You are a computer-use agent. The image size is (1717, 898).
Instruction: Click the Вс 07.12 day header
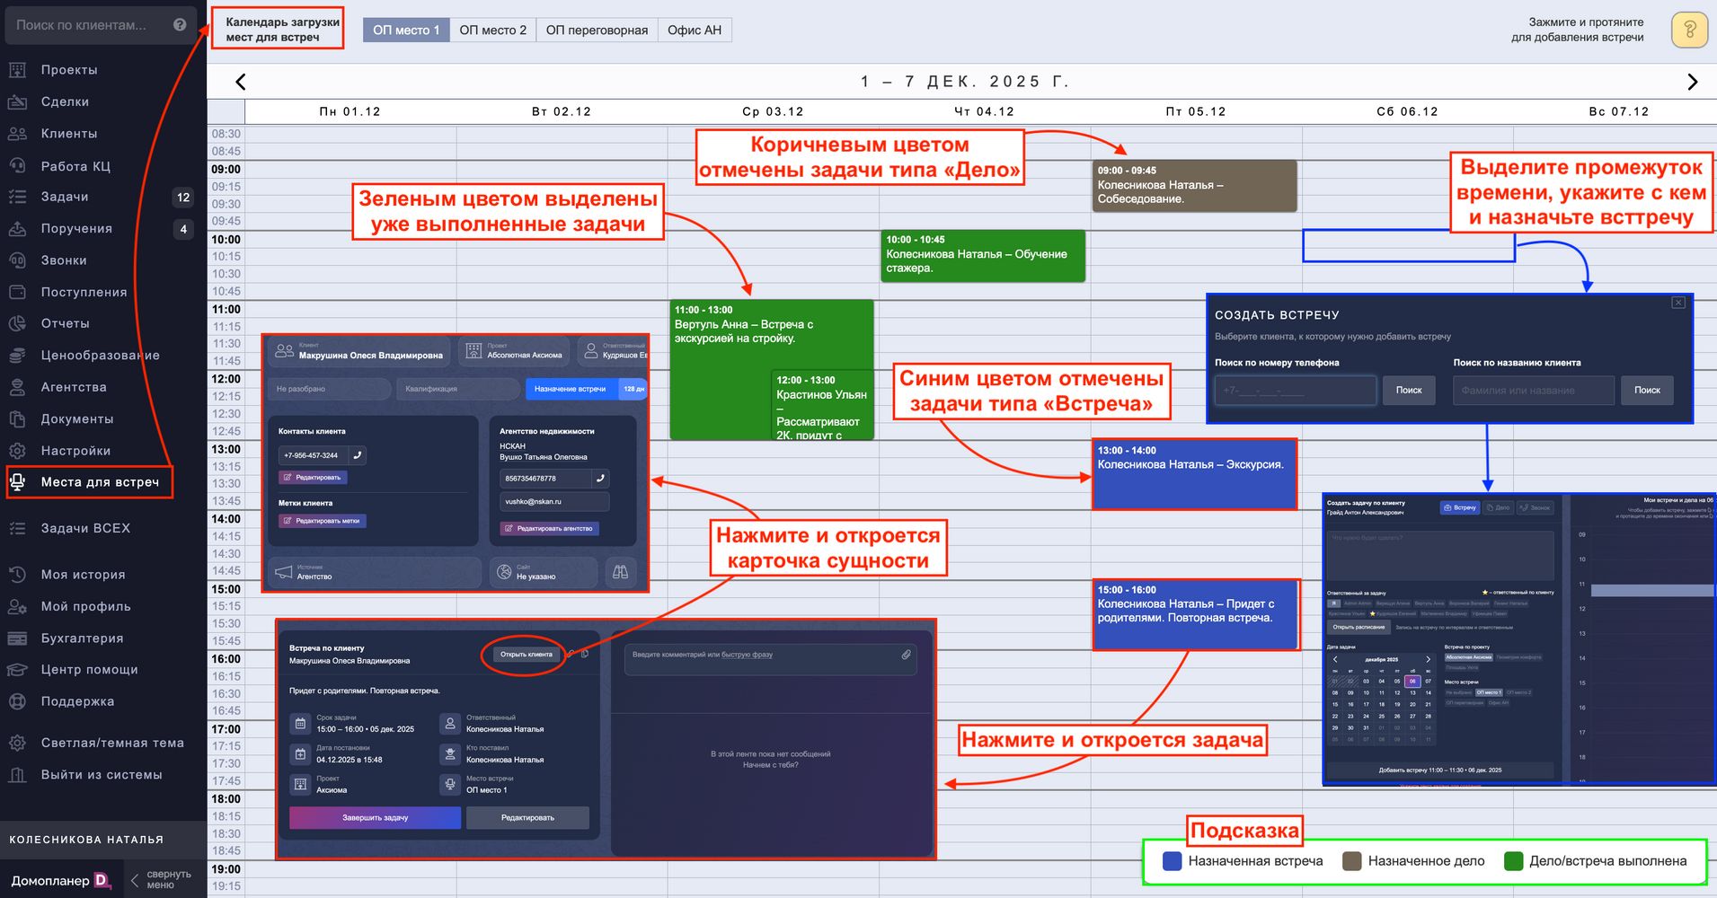point(1619,111)
